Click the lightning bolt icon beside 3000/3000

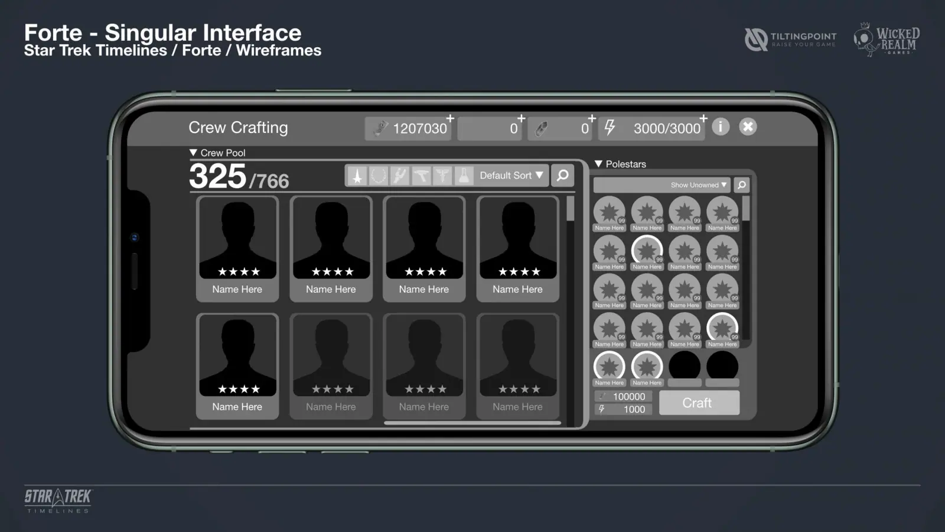(610, 128)
